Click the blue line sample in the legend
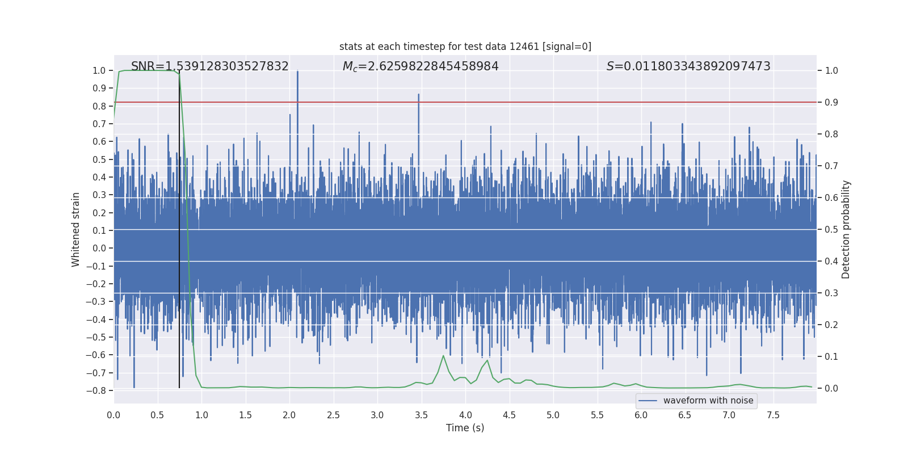Screen dimensions: 908x454 [648, 401]
